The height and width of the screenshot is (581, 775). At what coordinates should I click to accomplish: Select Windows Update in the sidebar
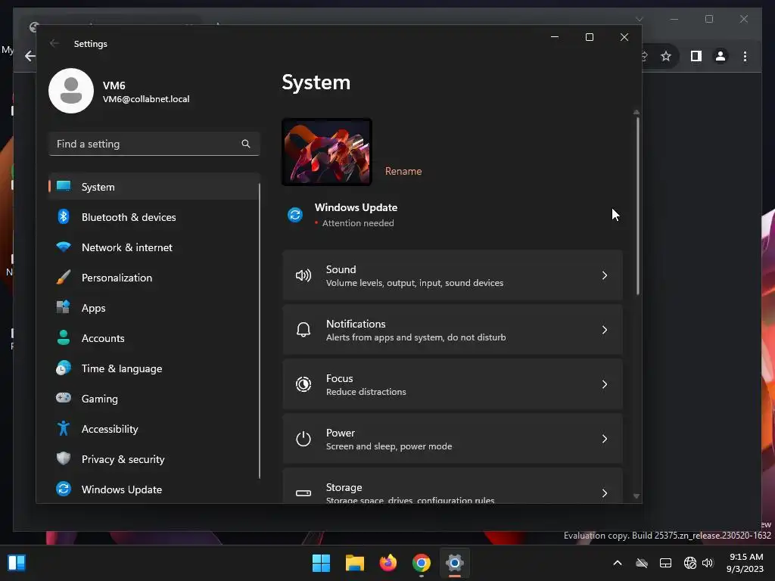(154, 489)
